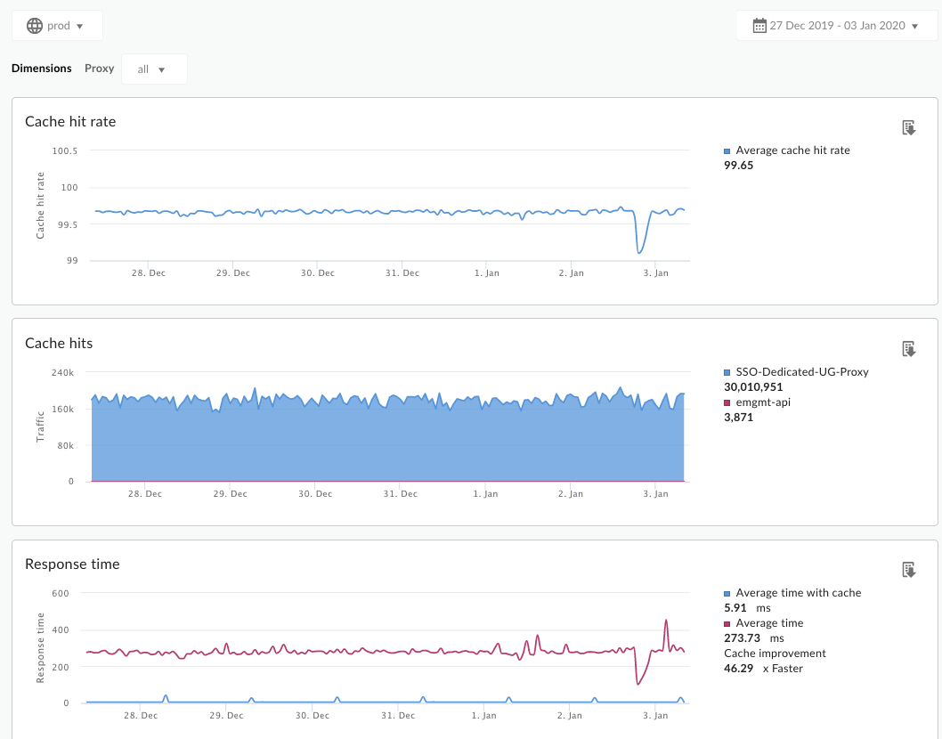This screenshot has height=739, width=942.
Task: Toggle Average time with cache series
Action: pos(798,592)
